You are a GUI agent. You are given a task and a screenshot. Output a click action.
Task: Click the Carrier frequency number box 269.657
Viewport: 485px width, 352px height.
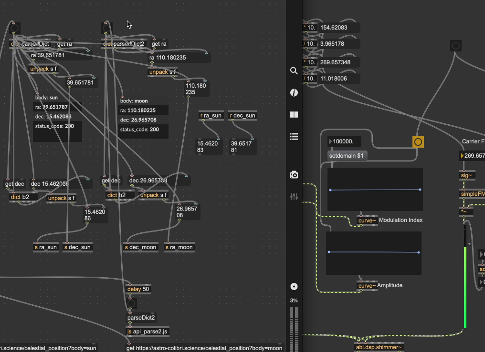click(474, 156)
